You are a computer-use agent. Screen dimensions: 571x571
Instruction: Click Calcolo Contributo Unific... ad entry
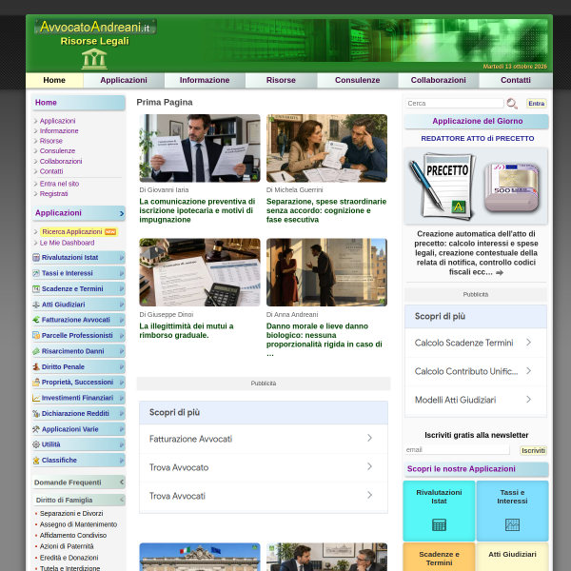point(476,371)
